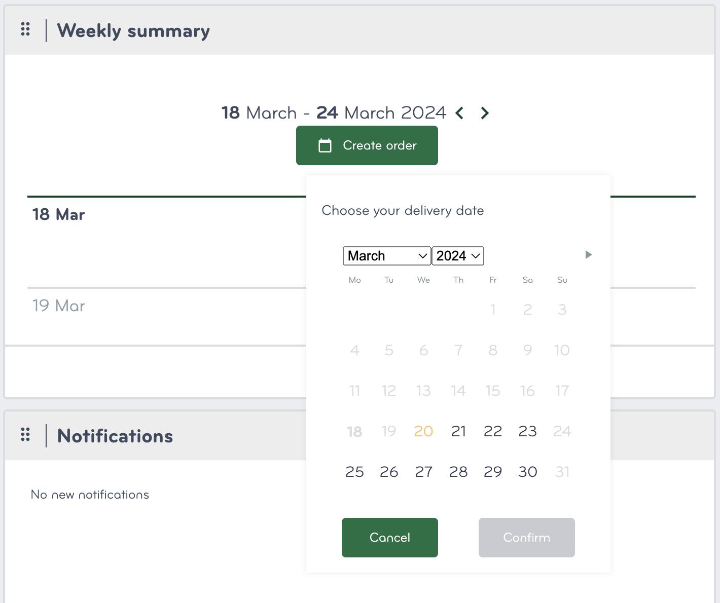
Task: Click the Confirm button
Action: coord(526,538)
